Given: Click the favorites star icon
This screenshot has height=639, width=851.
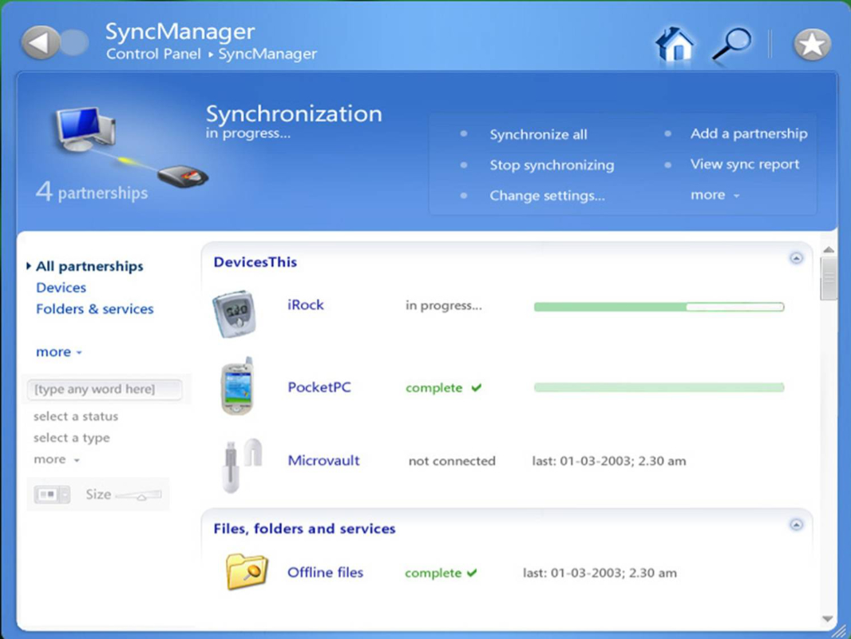Looking at the screenshot, I should [812, 44].
